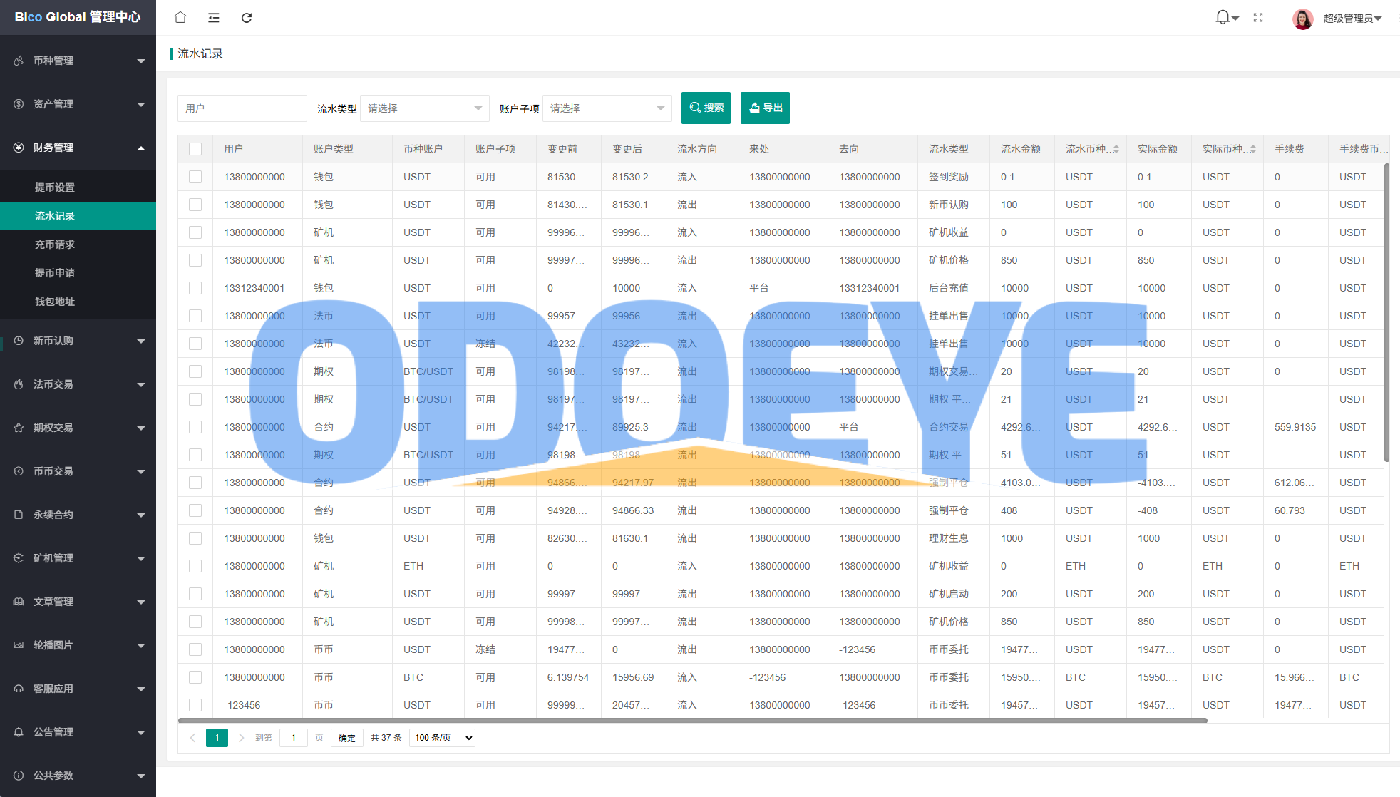Check the select-all header checkbox

(195, 149)
